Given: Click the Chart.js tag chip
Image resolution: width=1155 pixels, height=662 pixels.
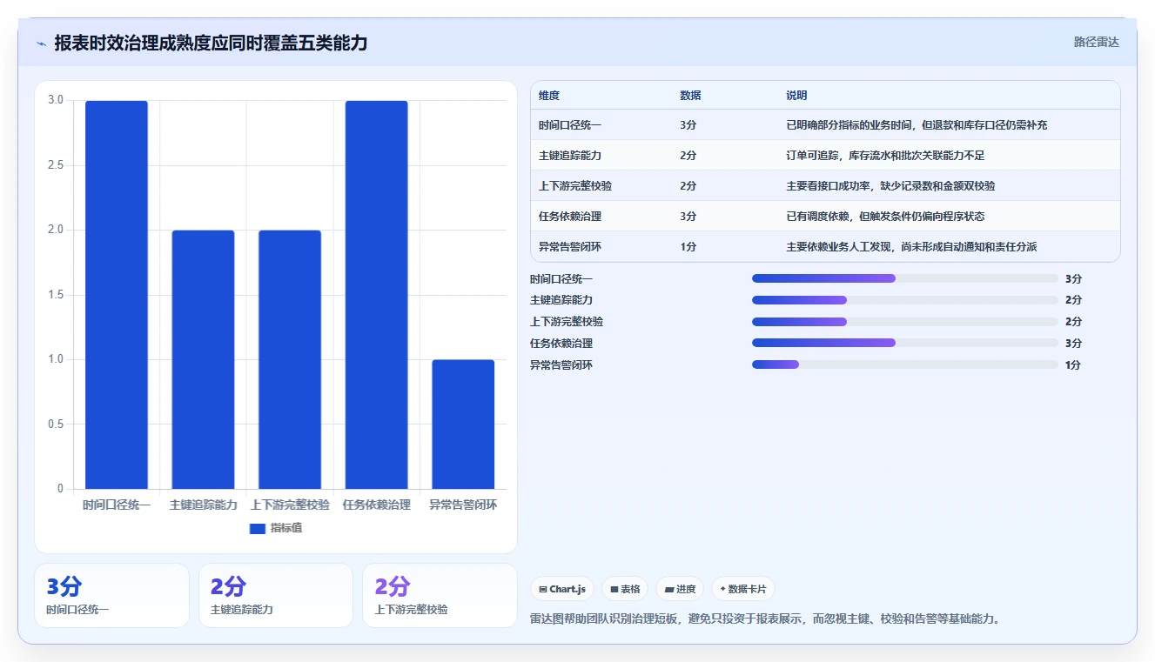Looking at the screenshot, I should coord(562,589).
